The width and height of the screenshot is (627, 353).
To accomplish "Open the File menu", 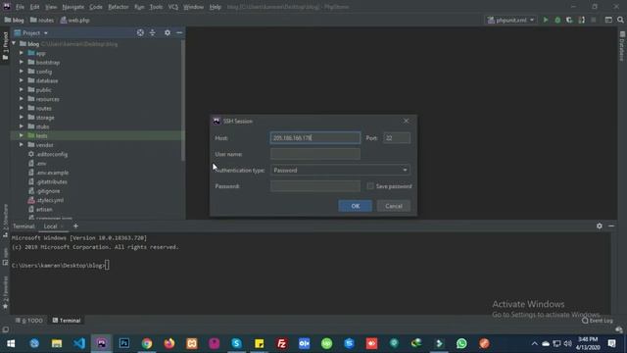I will pyautogui.click(x=20, y=7).
